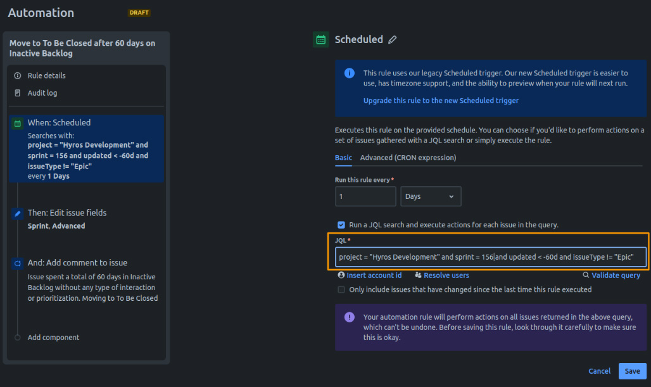Click the Audit log document icon
The width and height of the screenshot is (651, 387).
coord(17,93)
